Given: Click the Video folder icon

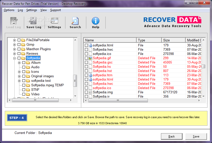Looking at the screenshot, I should coord(28,94).
